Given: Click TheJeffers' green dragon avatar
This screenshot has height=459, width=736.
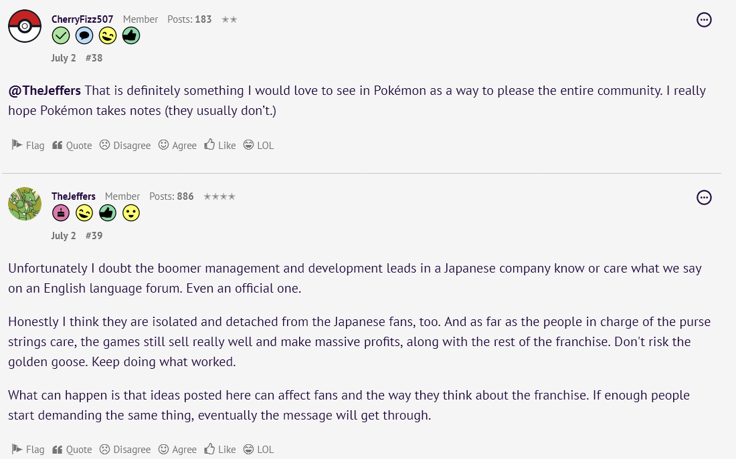Looking at the screenshot, I should pos(25,204).
